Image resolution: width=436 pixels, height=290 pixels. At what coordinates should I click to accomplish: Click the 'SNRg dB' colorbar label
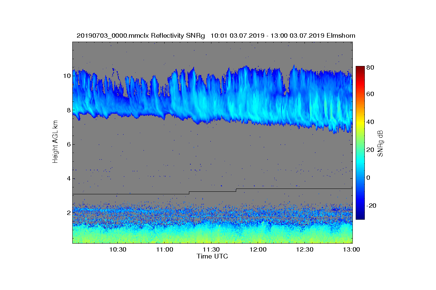(x=380, y=144)
